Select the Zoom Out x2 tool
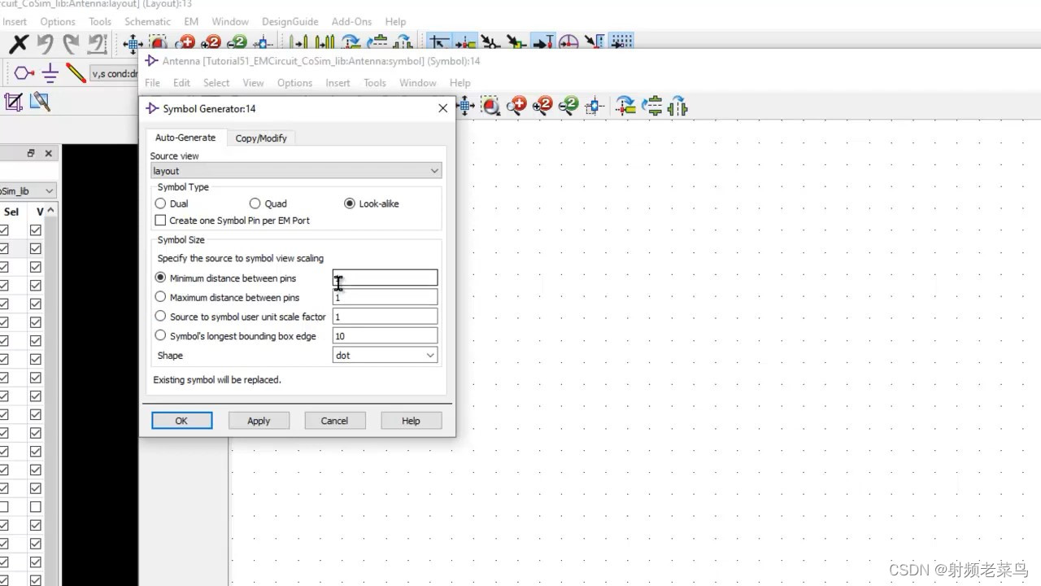 (x=568, y=106)
